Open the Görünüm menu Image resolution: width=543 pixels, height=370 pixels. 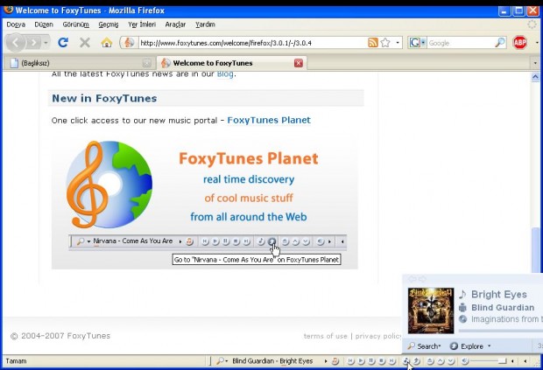point(76,24)
